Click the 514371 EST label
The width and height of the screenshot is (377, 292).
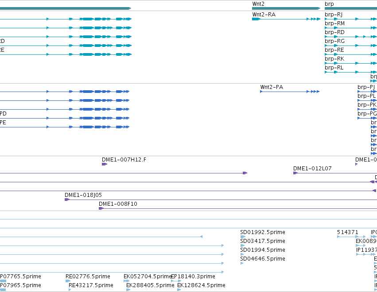348,232
